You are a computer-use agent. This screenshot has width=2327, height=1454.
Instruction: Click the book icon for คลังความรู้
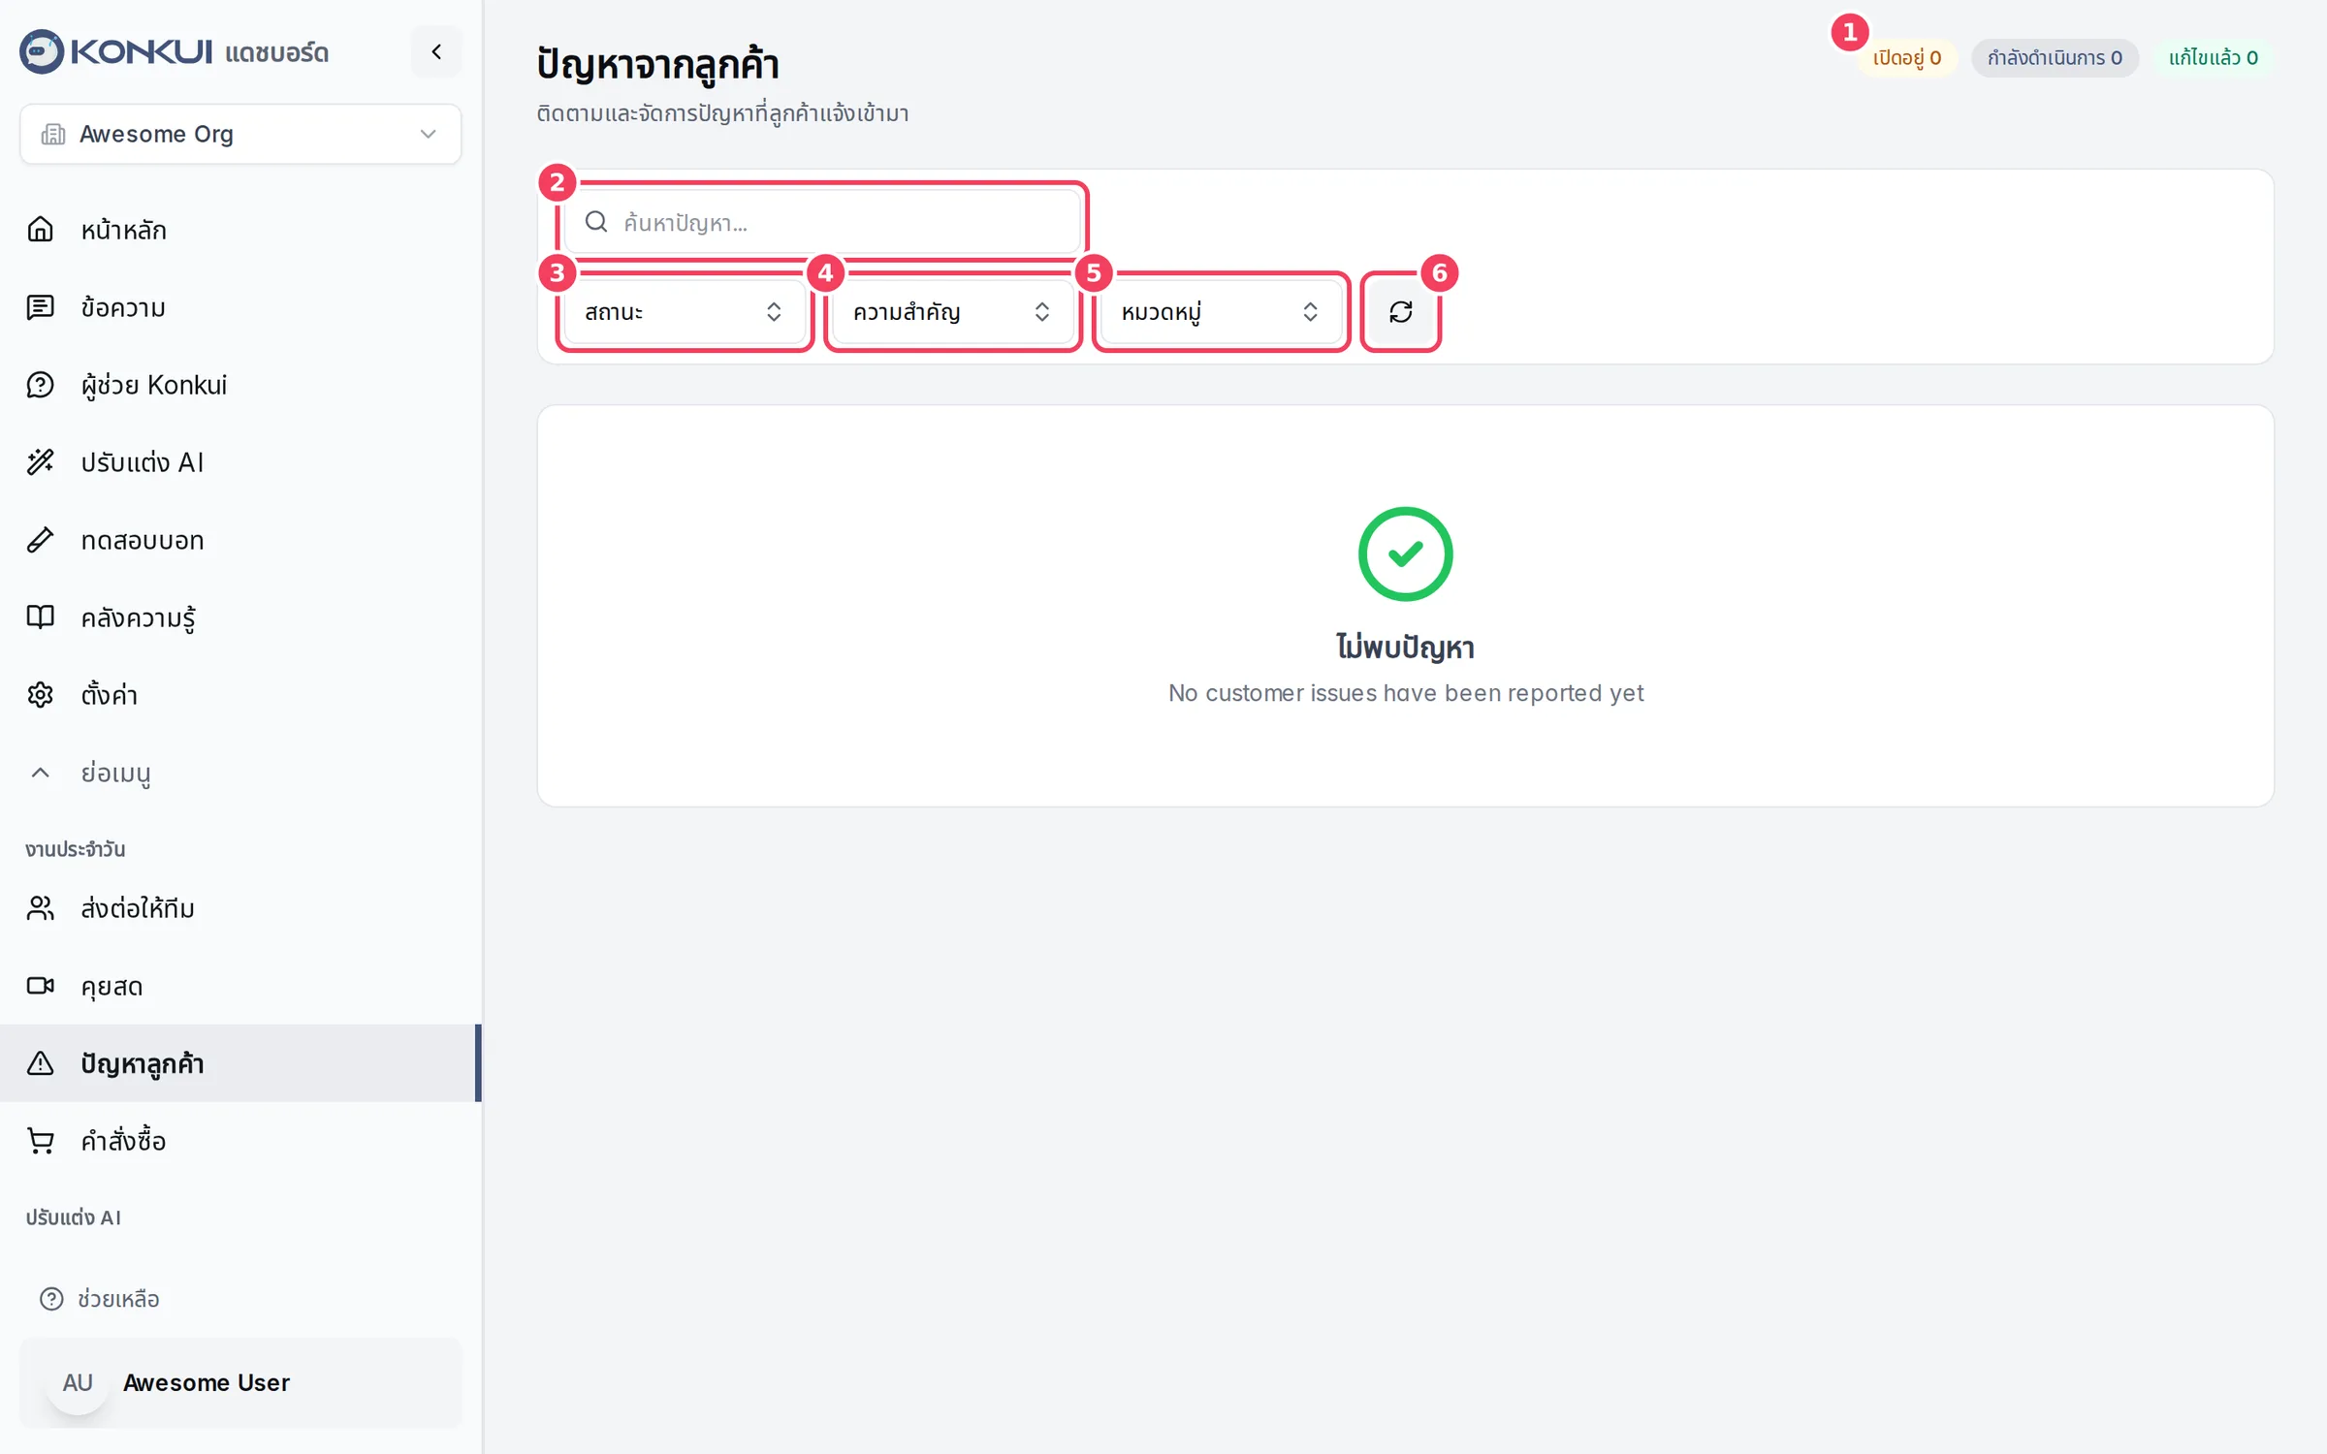pyautogui.click(x=40, y=617)
